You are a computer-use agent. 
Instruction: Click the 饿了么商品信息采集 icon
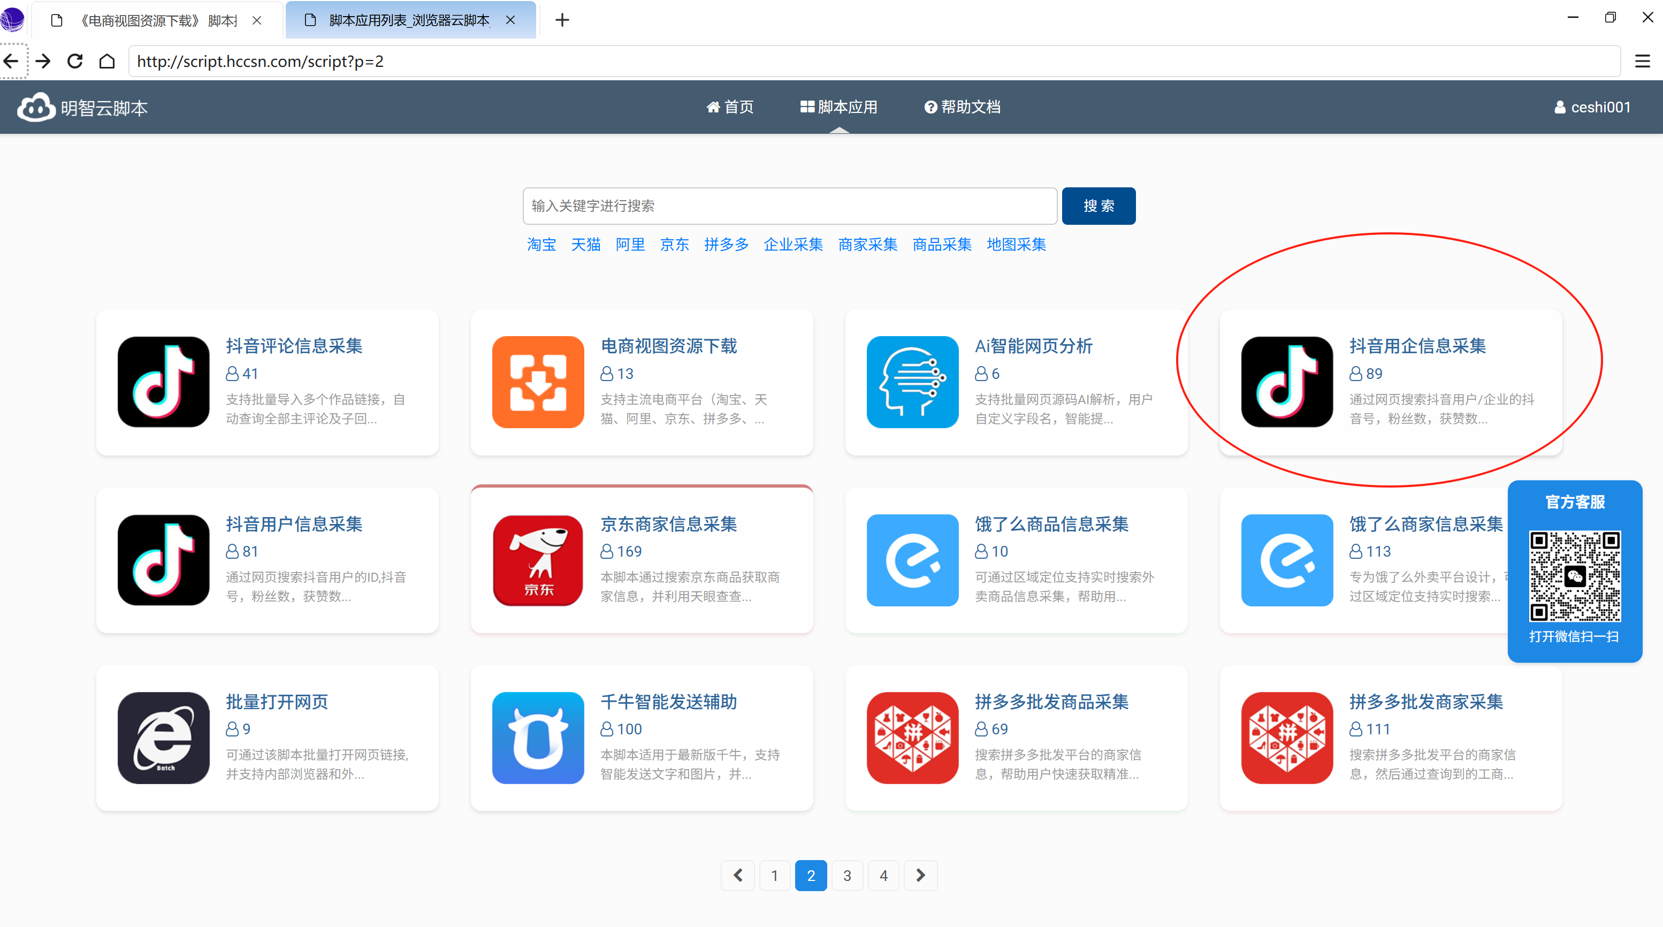[912, 560]
